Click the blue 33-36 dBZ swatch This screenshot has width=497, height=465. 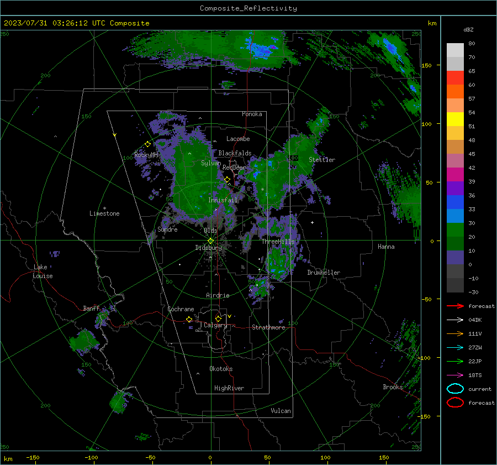[455, 202]
